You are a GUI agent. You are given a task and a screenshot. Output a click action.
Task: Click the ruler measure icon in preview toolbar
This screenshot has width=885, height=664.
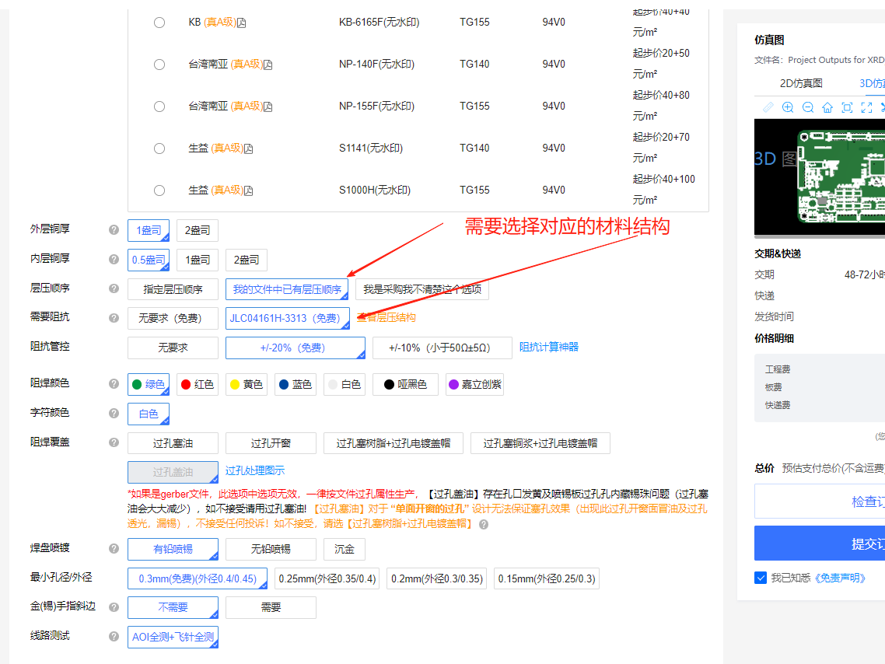coord(768,107)
